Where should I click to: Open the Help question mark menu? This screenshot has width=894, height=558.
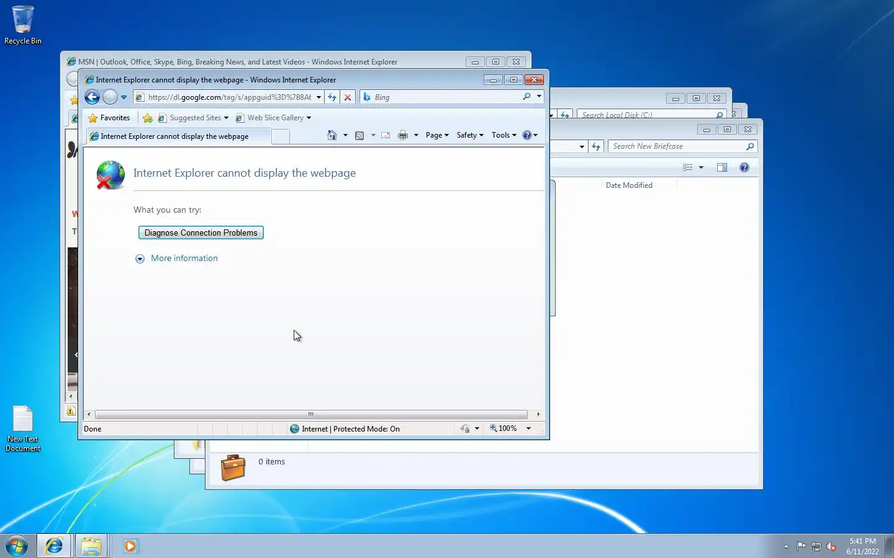(x=530, y=135)
